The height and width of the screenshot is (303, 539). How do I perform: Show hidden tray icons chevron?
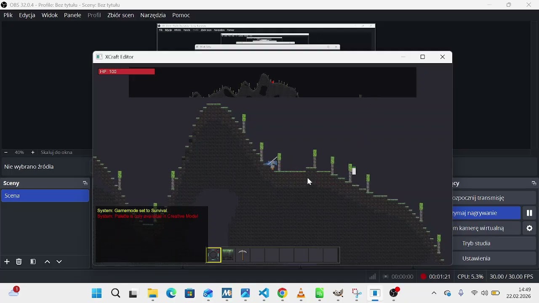point(434,293)
